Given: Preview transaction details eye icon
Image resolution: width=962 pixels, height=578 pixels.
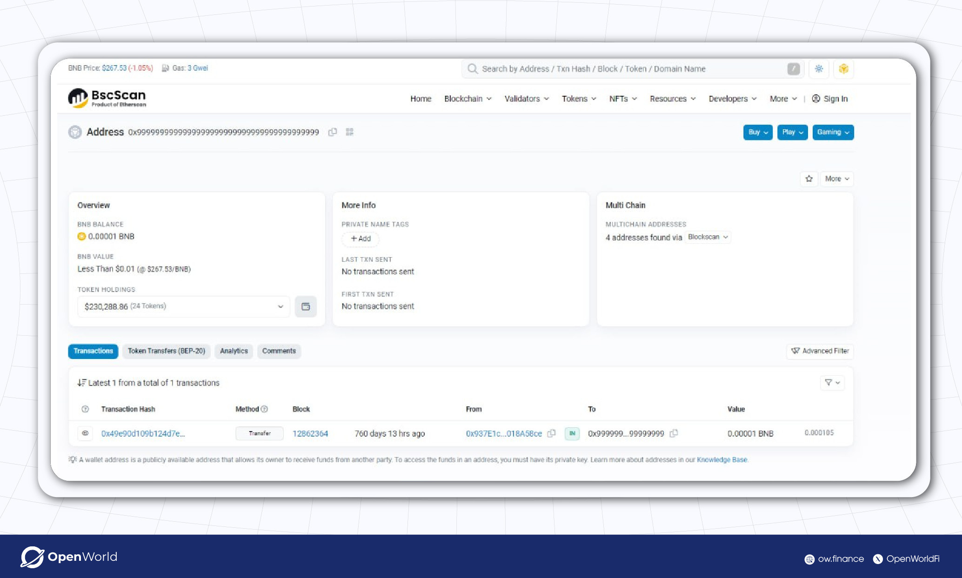Looking at the screenshot, I should (x=85, y=433).
